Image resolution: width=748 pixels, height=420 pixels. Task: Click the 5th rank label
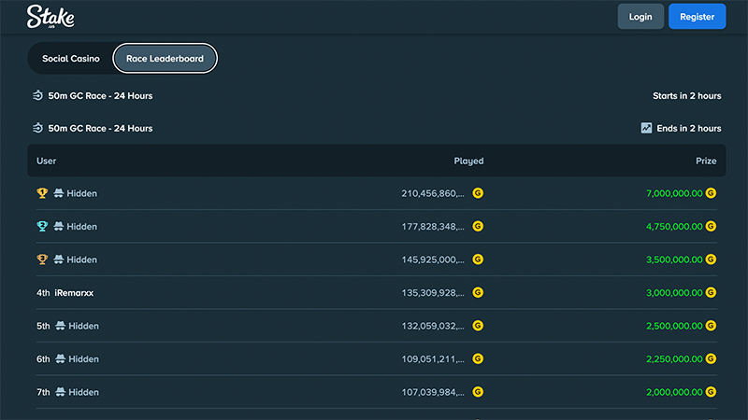click(x=43, y=326)
